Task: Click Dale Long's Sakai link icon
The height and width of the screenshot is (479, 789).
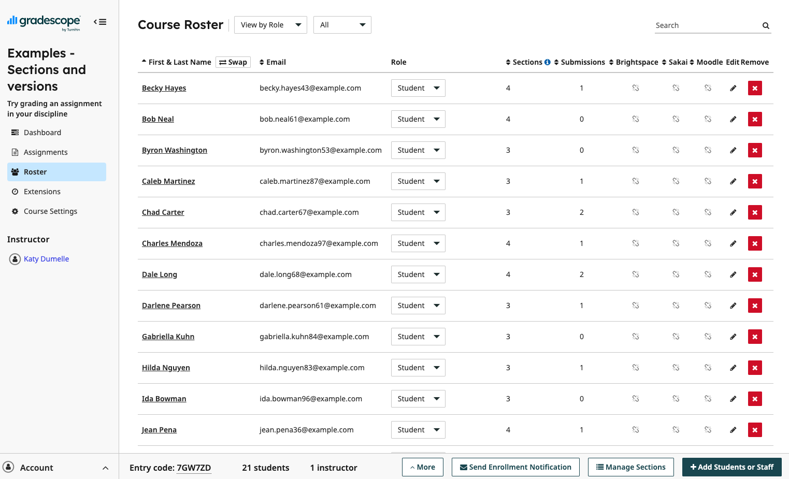Action: point(676,274)
